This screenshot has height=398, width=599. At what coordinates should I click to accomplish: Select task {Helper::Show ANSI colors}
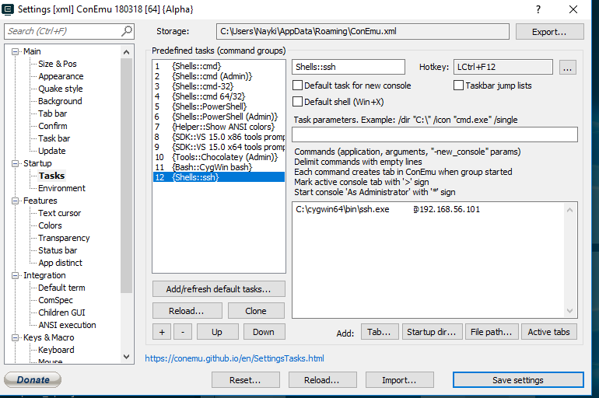tap(219, 127)
